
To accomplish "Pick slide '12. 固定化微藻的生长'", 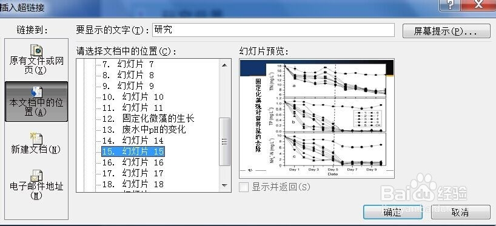I will pyautogui.click(x=148, y=119).
